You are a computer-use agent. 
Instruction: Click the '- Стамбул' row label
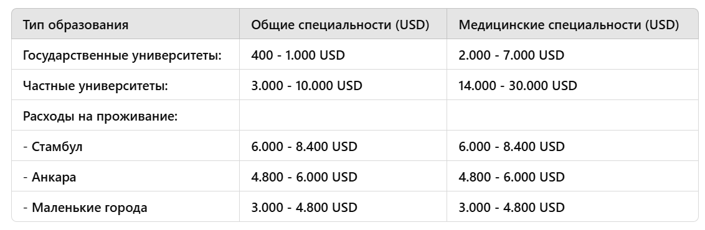coord(52,147)
